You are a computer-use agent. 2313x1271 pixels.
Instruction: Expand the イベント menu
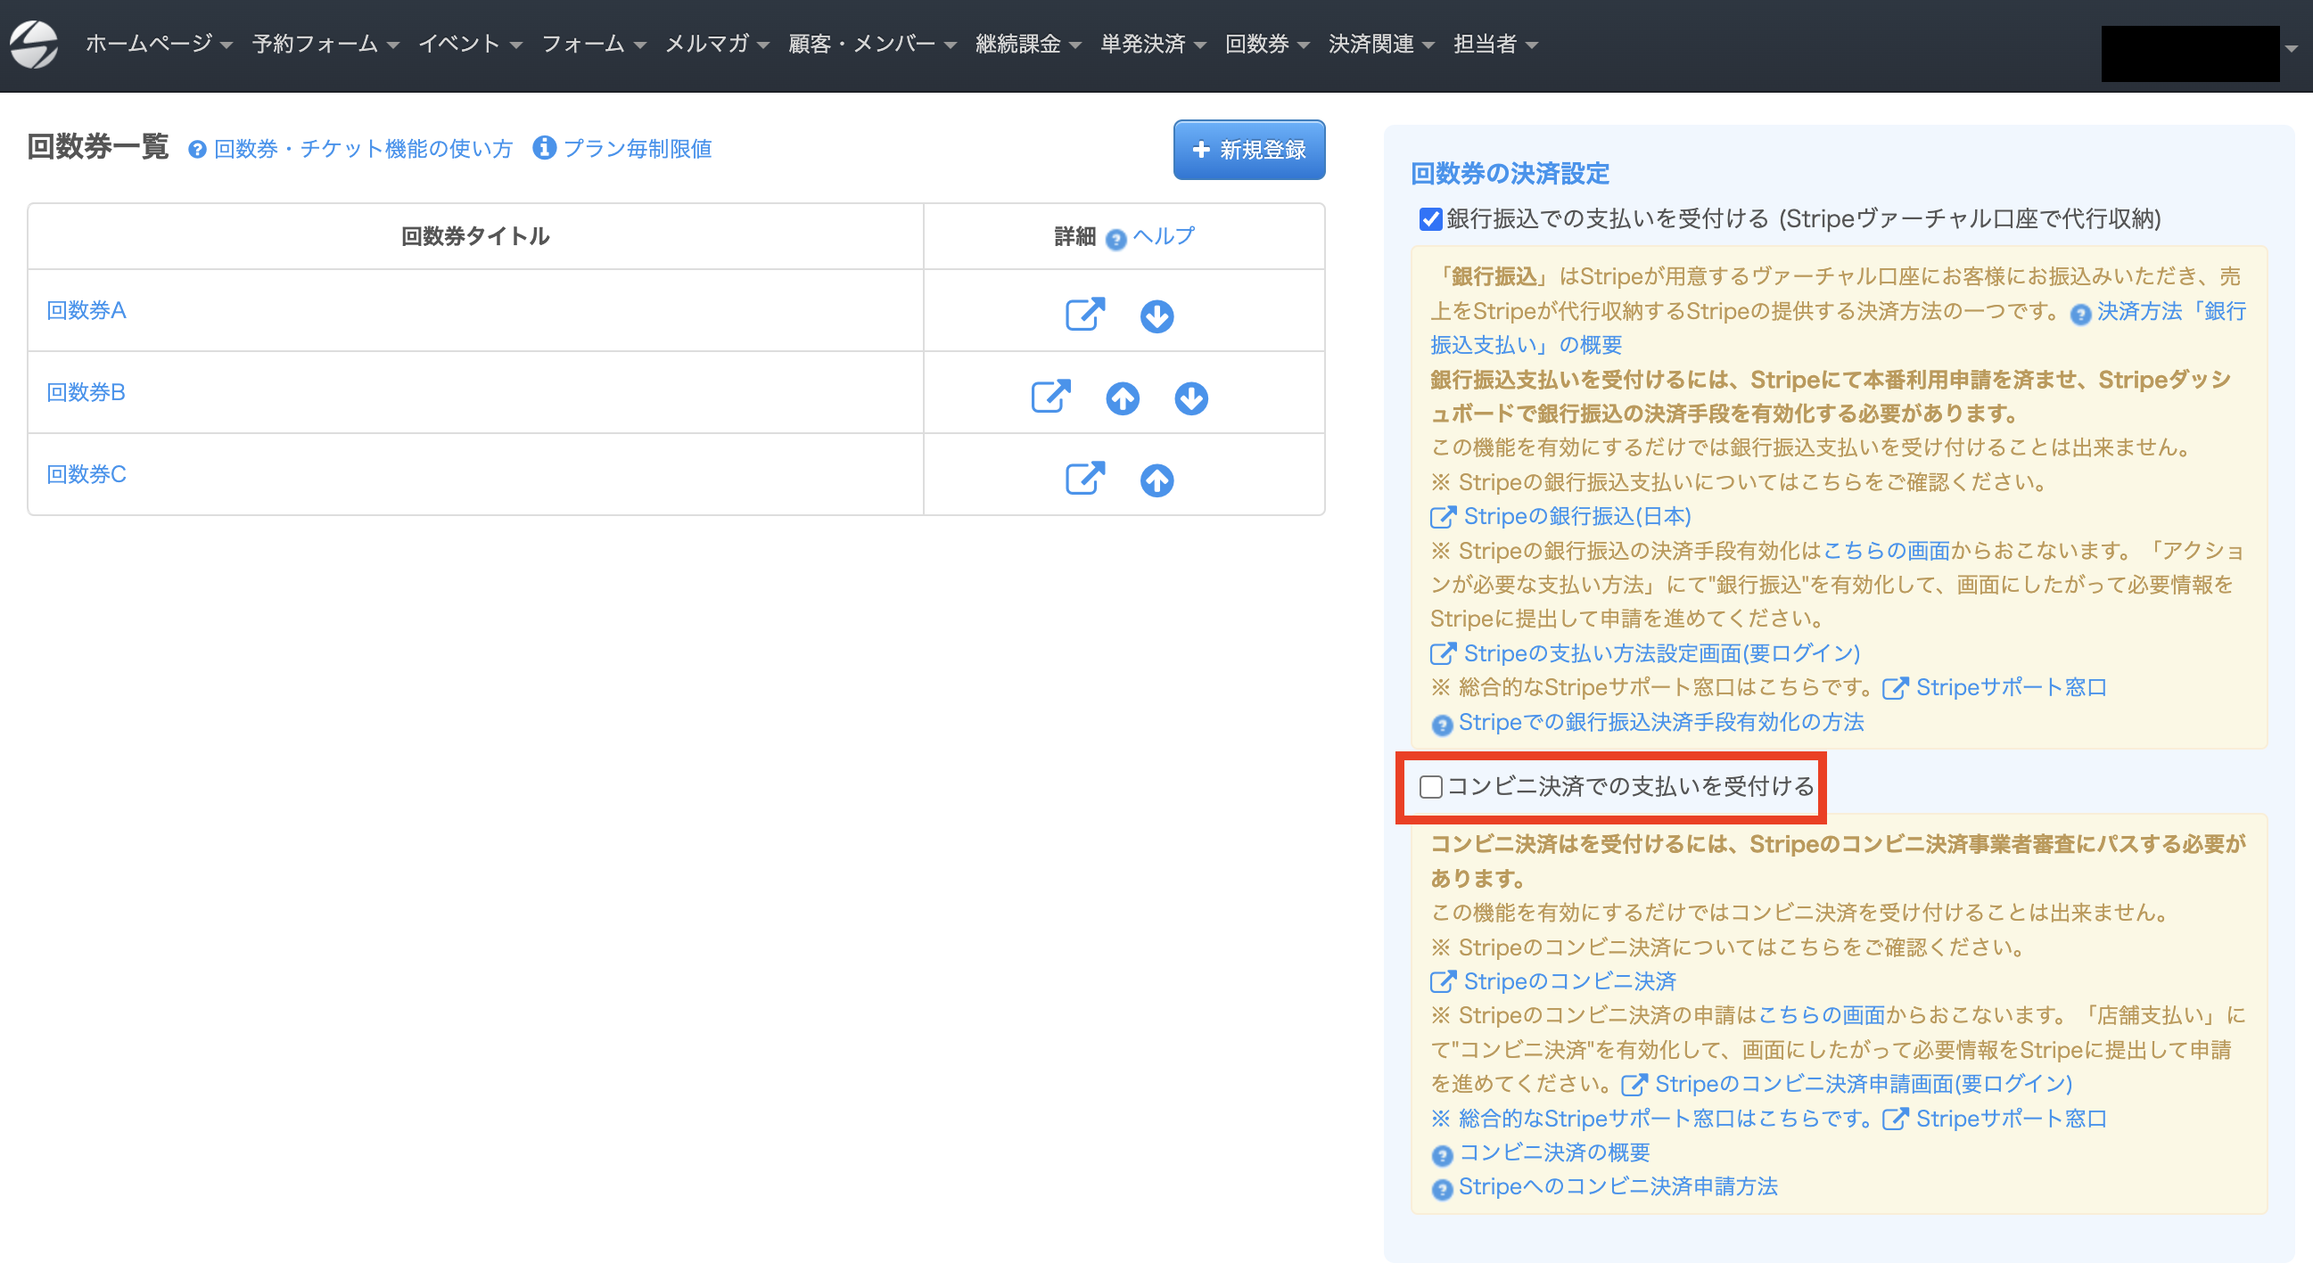(471, 43)
